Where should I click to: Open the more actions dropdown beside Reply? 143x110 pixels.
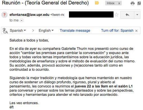tap(137, 15)
